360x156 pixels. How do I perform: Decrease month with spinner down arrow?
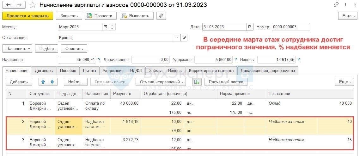pos(112,29)
